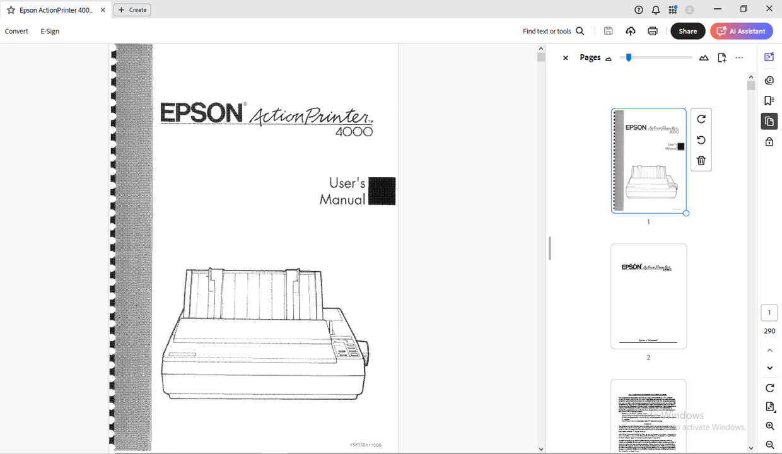Adjust the thumbnail size slider

pyautogui.click(x=627, y=57)
